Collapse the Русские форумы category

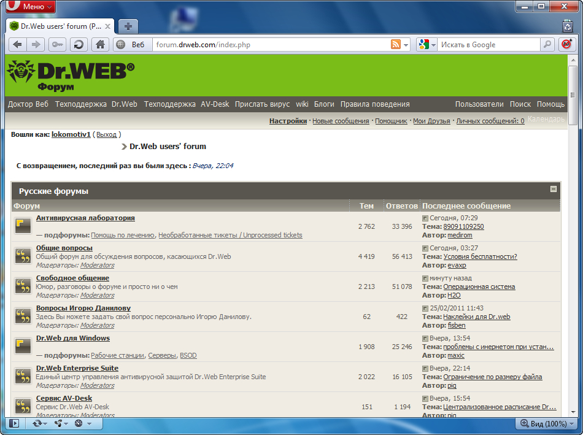(x=553, y=190)
